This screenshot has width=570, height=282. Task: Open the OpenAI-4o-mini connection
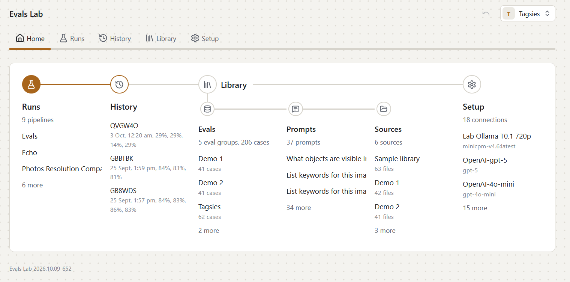tap(488, 184)
